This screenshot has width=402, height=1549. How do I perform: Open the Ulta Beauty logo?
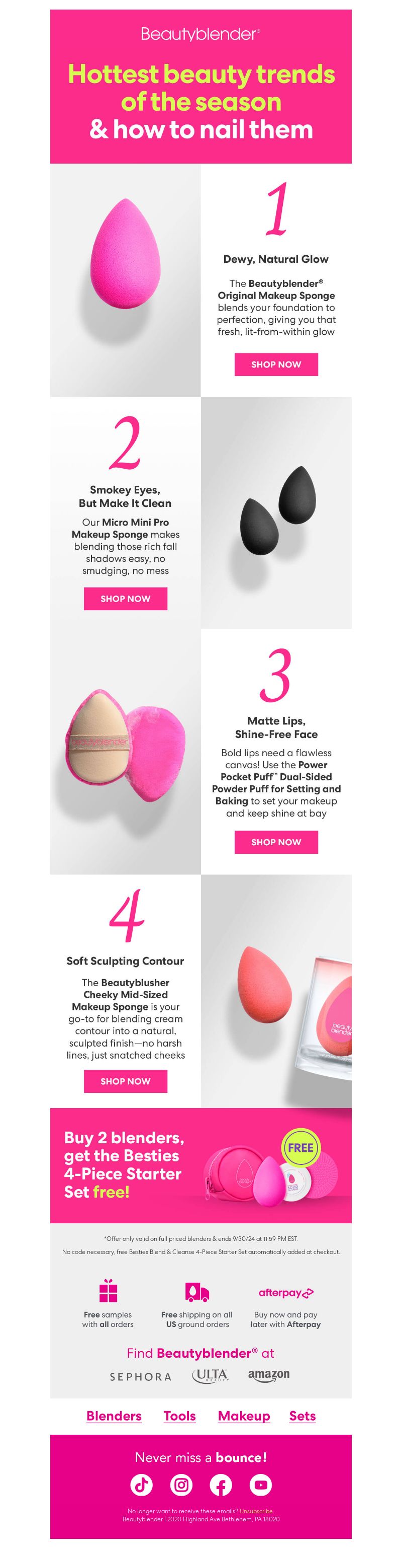210,1376
